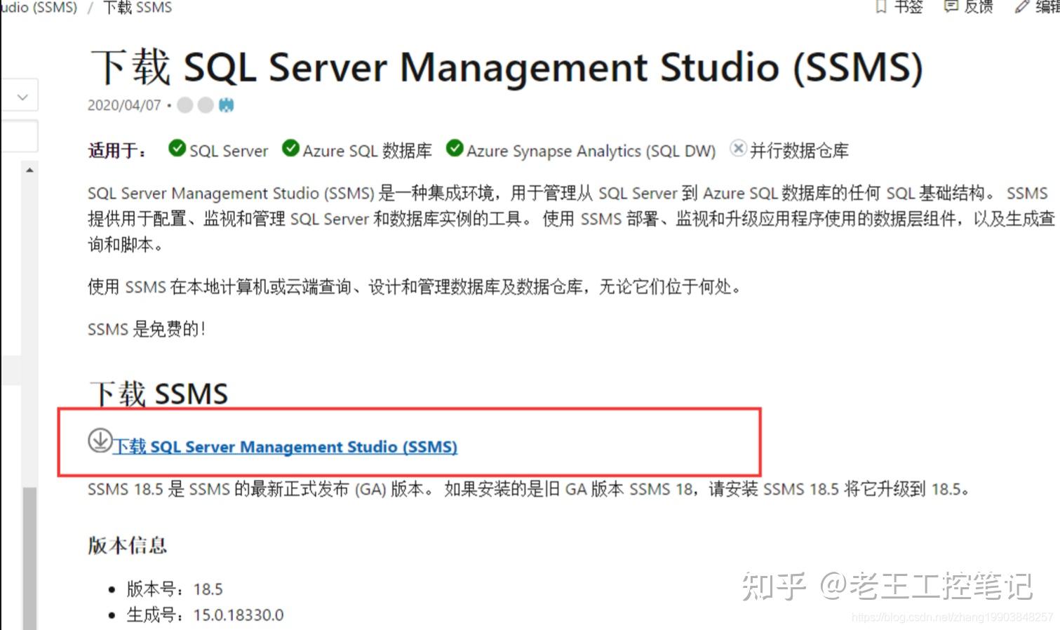The image size is (1060, 630).
Task: Click the sidebar search input field
Action: (x=19, y=135)
